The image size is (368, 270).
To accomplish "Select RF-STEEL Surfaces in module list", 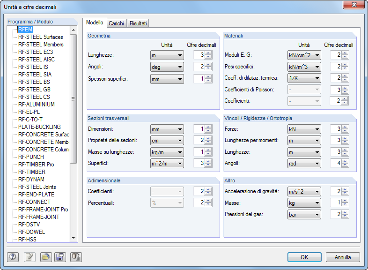I will [x=41, y=37].
